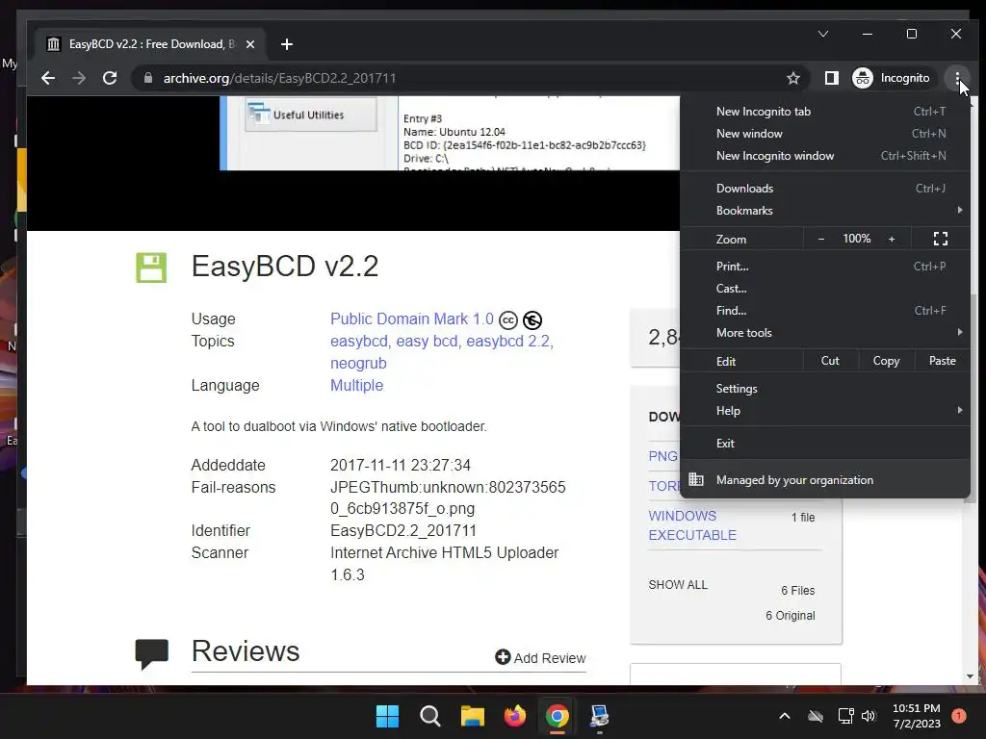
Task: Open Downloads from the Chrome menu
Action: pyautogui.click(x=825, y=189)
